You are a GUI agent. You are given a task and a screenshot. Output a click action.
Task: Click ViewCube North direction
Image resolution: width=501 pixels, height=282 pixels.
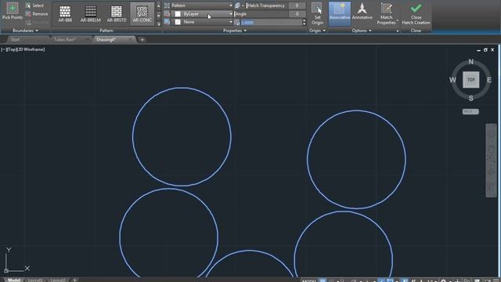click(x=471, y=62)
